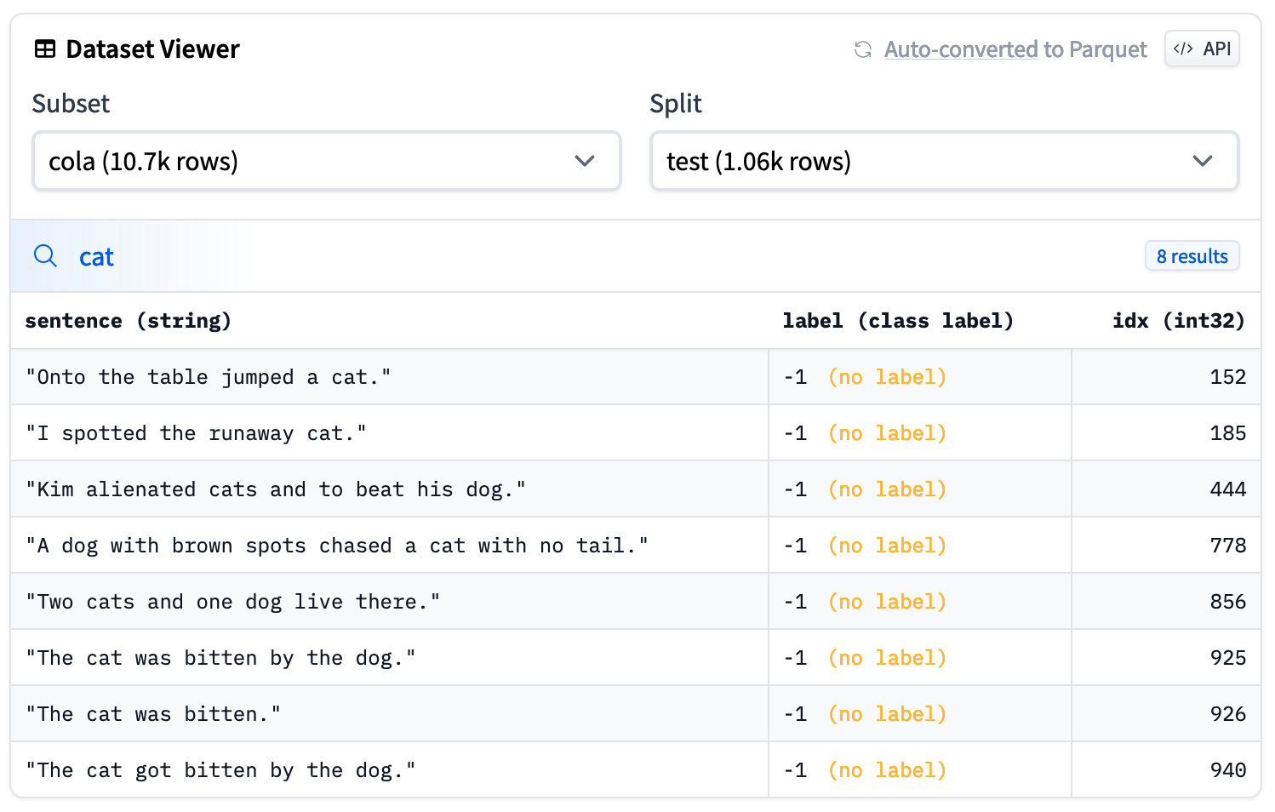Screen dimensions: 1275x812
Task: Click the 8 results badge
Action: click(x=1192, y=255)
